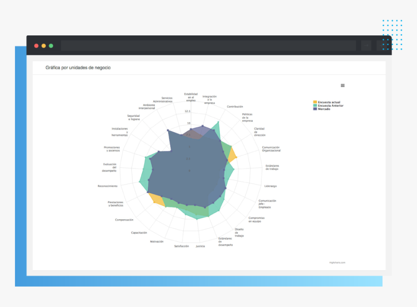
Task: Click the Reconocimiento axis label
Action: (108, 186)
